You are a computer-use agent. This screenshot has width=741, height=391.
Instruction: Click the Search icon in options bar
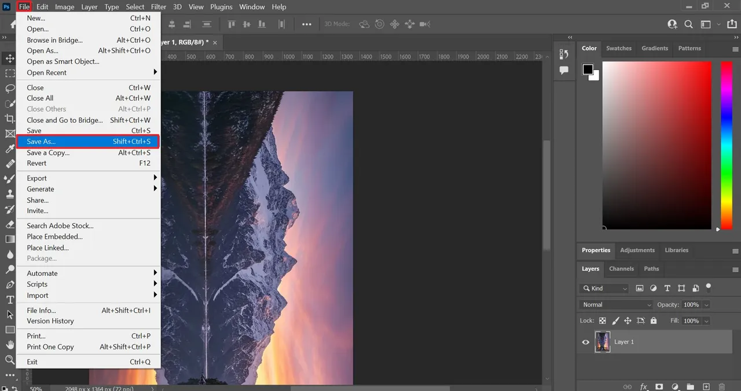688,24
